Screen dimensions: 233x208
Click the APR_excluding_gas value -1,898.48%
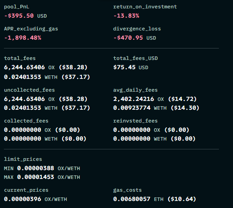[22, 38]
